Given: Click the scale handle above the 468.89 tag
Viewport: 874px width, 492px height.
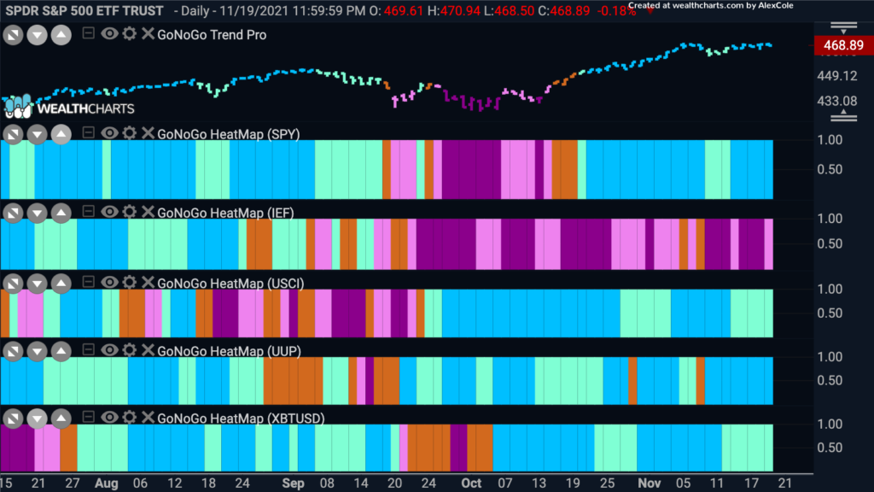Looking at the screenshot, I should (x=843, y=28).
